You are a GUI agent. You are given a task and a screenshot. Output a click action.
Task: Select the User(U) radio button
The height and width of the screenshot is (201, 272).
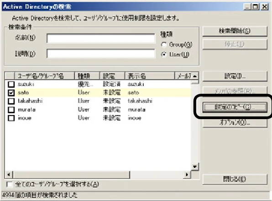coord(164,55)
